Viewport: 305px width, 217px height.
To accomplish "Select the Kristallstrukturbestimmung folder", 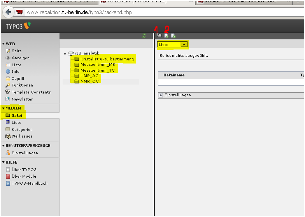I will pos(107,59).
